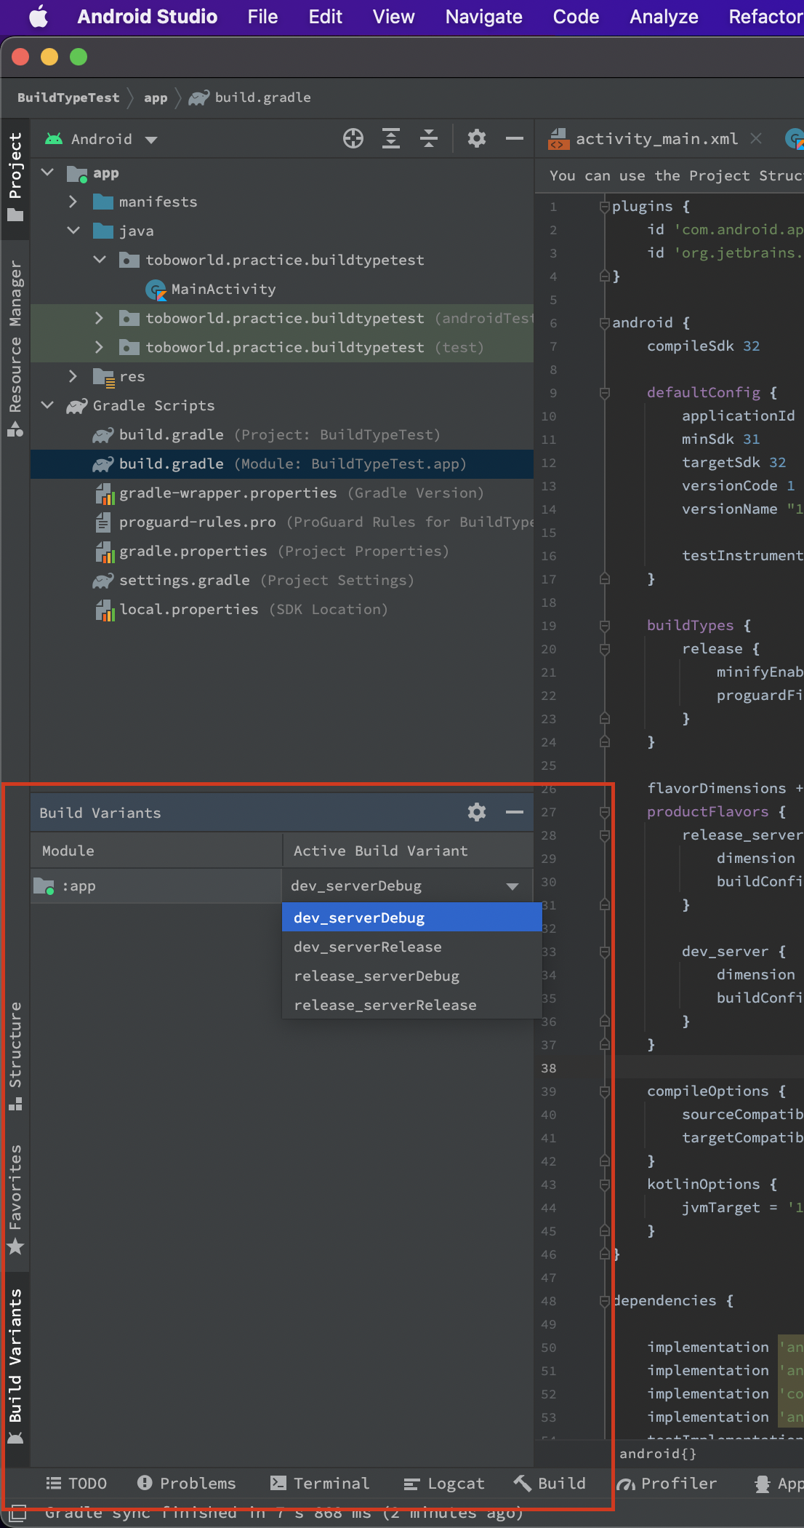The height and width of the screenshot is (1528, 804).
Task: Expand the androidTest package node
Action: pyautogui.click(x=100, y=318)
